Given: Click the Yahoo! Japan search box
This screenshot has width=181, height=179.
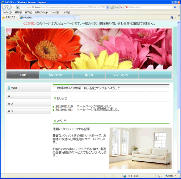Looking at the screenshot, I should pyautogui.click(x=148, y=7).
